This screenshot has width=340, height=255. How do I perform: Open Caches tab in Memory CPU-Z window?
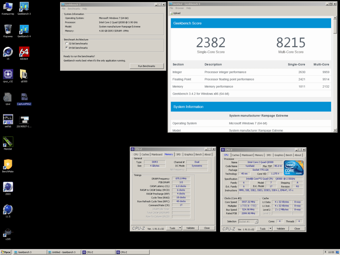[145, 155]
